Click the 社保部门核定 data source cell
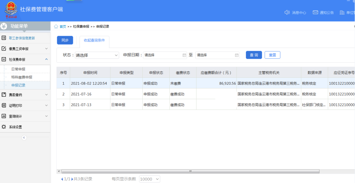Image resolution: width=355 pixels, height=183 pixels. pyautogui.click(x=314, y=105)
